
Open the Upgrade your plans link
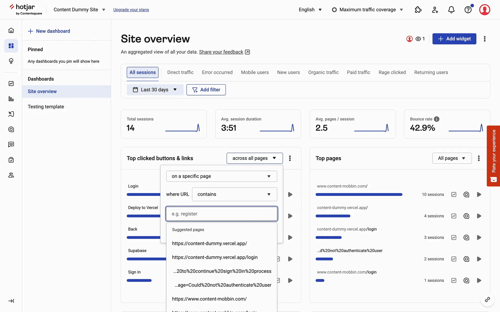tap(131, 10)
